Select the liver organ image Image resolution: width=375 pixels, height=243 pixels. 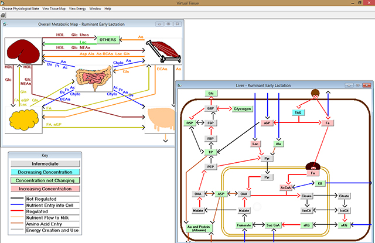23,51
